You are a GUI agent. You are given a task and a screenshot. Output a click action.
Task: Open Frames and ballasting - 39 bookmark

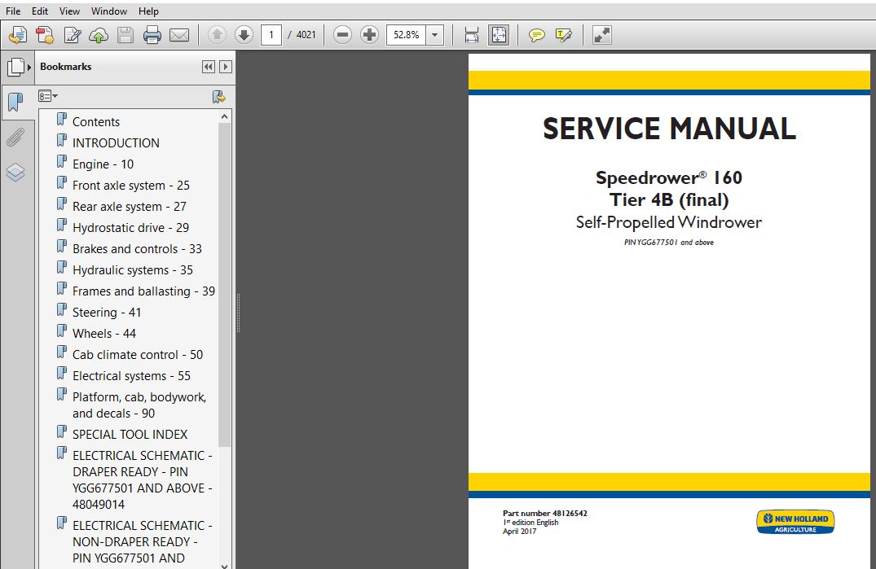point(143,291)
